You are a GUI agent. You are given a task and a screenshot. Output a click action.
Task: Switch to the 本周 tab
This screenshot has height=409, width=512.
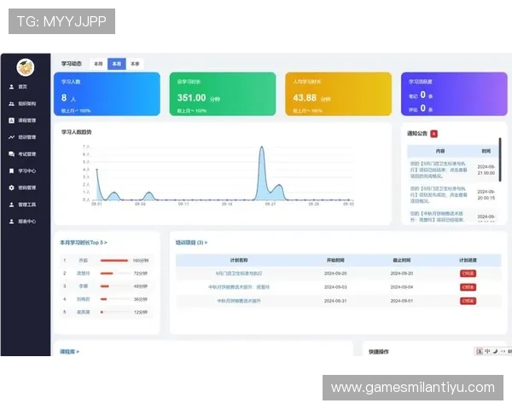coord(98,64)
